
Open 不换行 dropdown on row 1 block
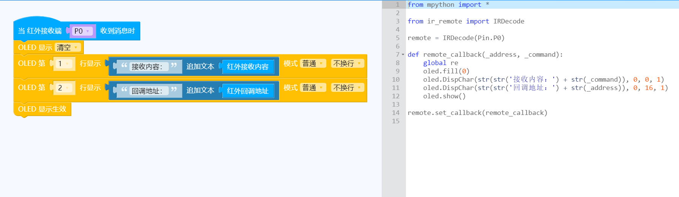pyautogui.click(x=347, y=64)
